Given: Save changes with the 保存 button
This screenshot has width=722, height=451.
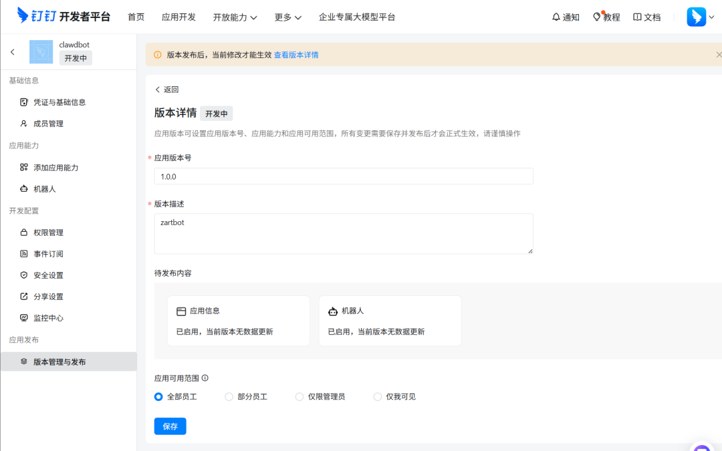Looking at the screenshot, I should (x=170, y=426).
